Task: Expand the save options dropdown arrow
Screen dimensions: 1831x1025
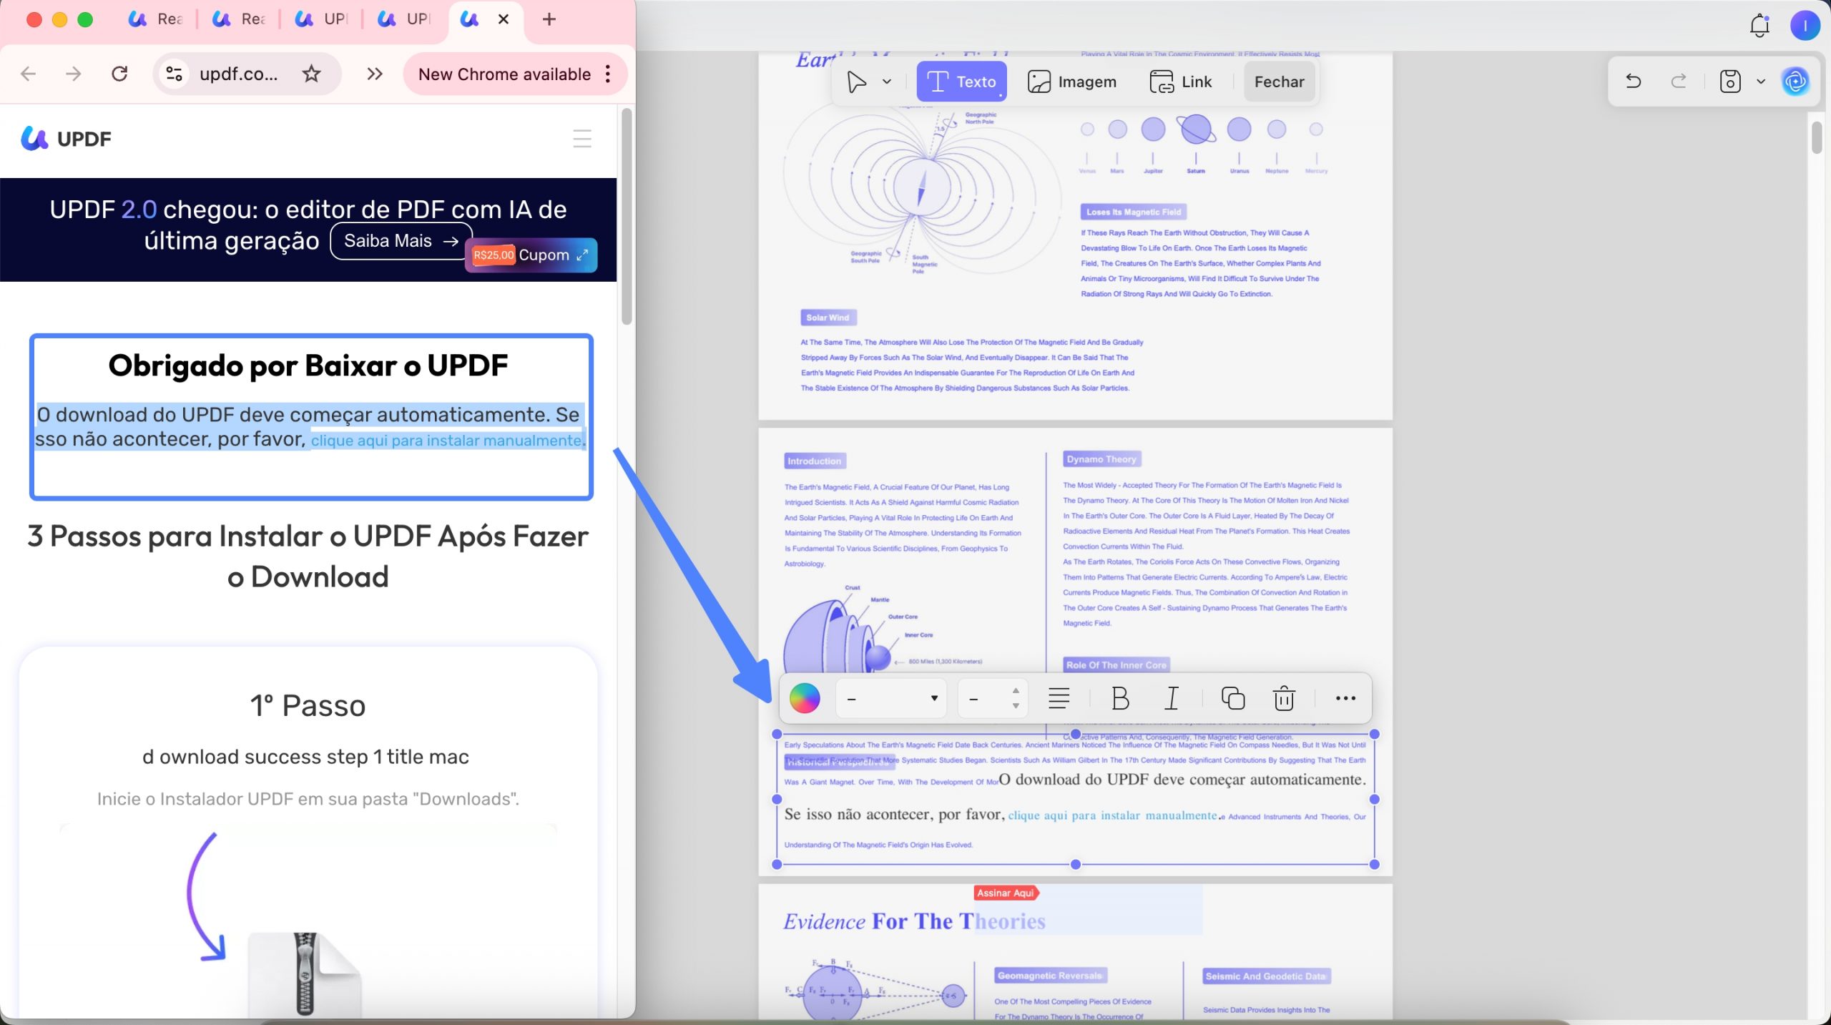Action: 1761,82
